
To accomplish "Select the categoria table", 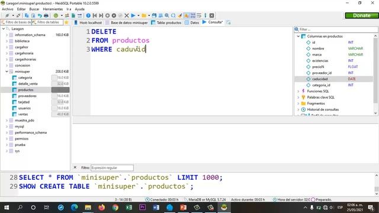I will click(25, 78).
